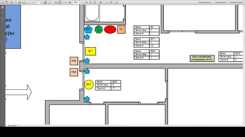Click the edit document icon in the toolbar
The height and width of the screenshot is (137, 245).
(x=11, y=2)
